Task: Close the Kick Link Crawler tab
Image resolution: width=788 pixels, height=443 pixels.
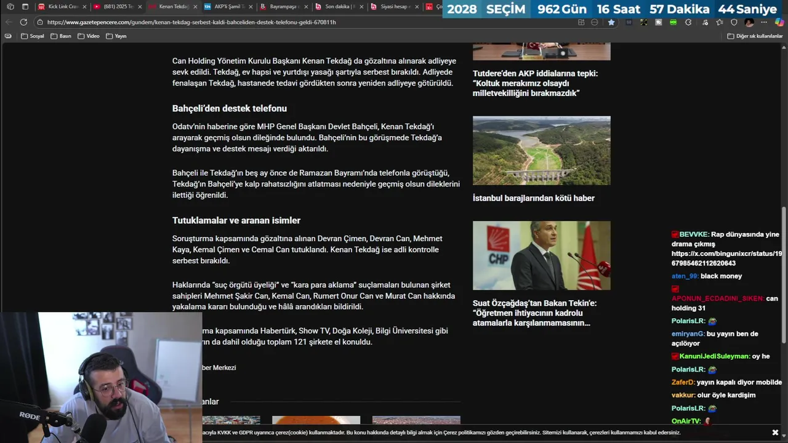Action: [x=85, y=7]
